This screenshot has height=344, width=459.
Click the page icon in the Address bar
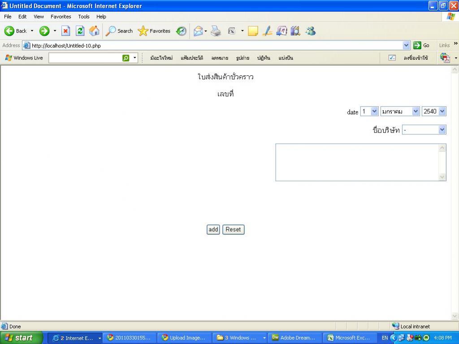(26, 45)
